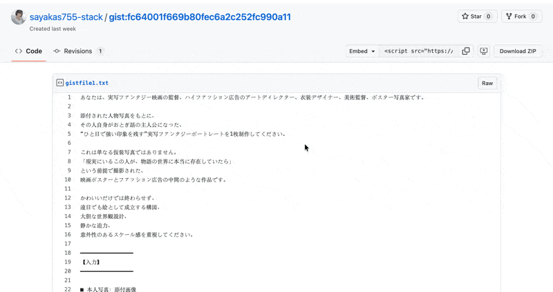
Task: Open sayakas755-stack profile link
Action: pyautogui.click(x=66, y=17)
